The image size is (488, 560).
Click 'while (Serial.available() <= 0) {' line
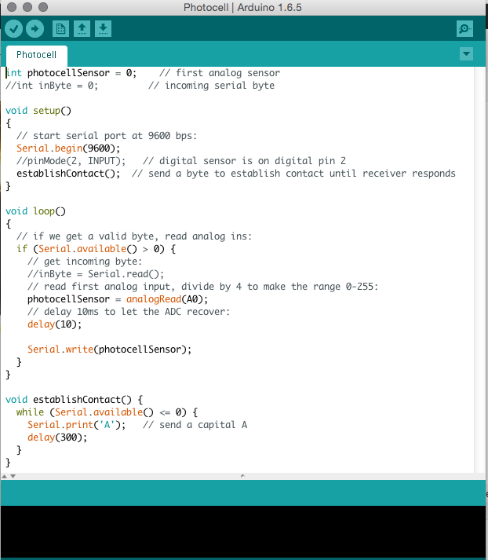(x=107, y=412)
